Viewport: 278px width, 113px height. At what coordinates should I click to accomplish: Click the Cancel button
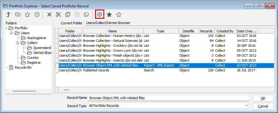click(263, 106)
